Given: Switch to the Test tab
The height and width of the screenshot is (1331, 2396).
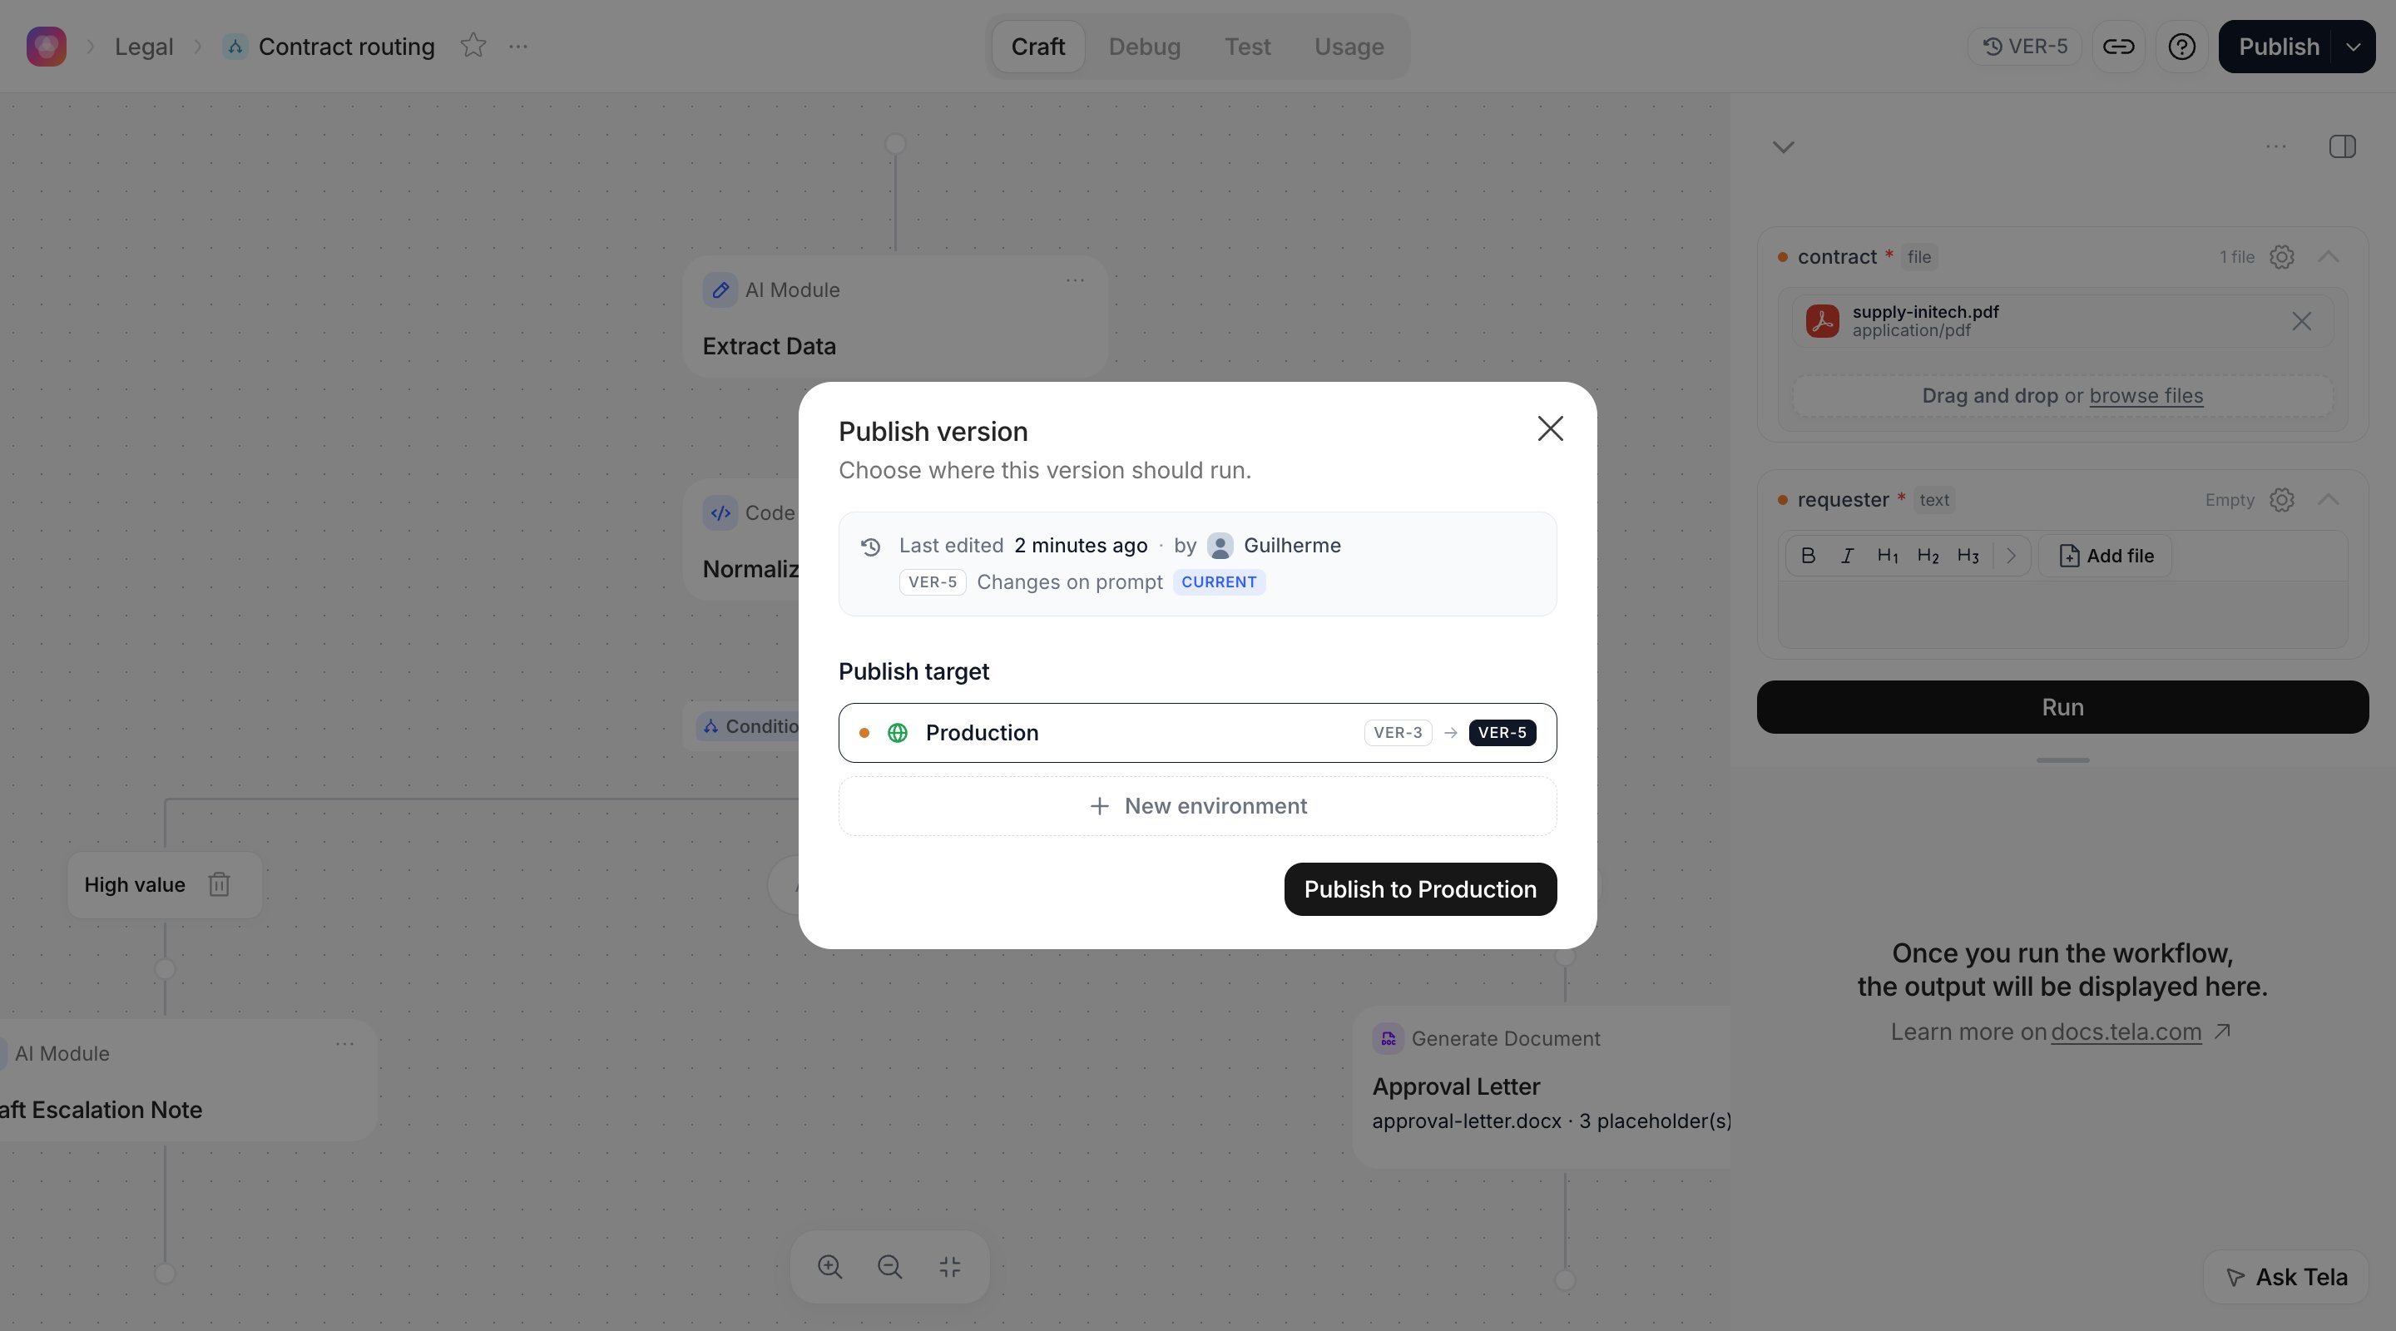Looking at the screenshot, I should pyautogui.click(x=1247, y=47).
